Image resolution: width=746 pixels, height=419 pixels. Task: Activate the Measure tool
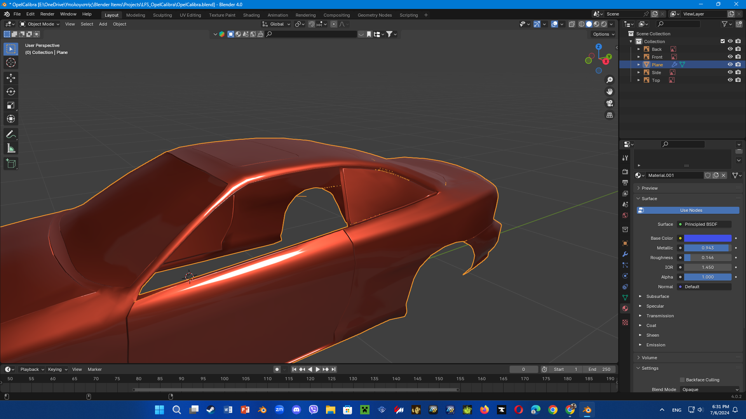tap(11, 148)
